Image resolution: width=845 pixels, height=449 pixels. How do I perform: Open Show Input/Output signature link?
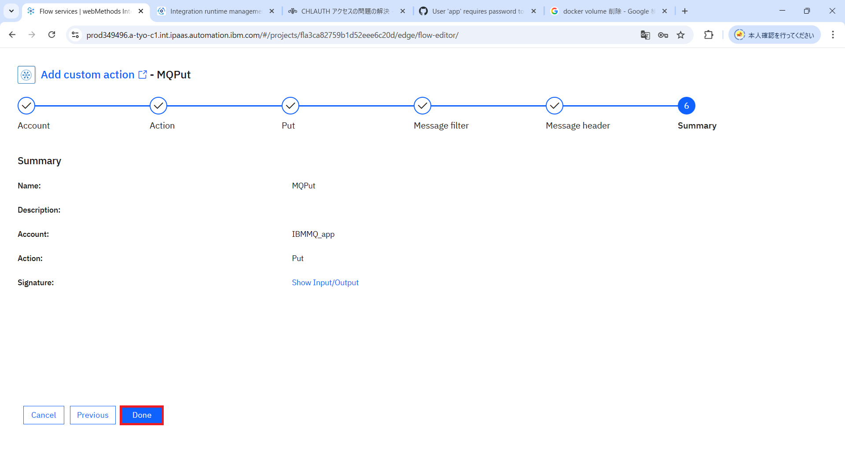click(325, 283)
